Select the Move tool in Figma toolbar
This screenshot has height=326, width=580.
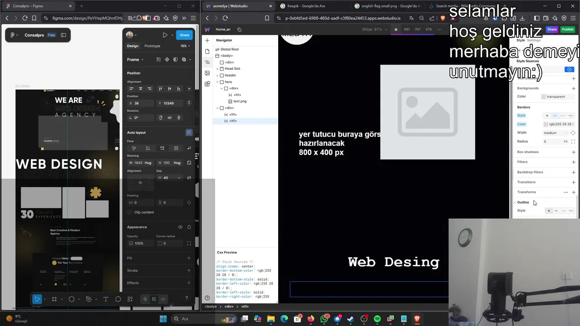tap(37, 299)
